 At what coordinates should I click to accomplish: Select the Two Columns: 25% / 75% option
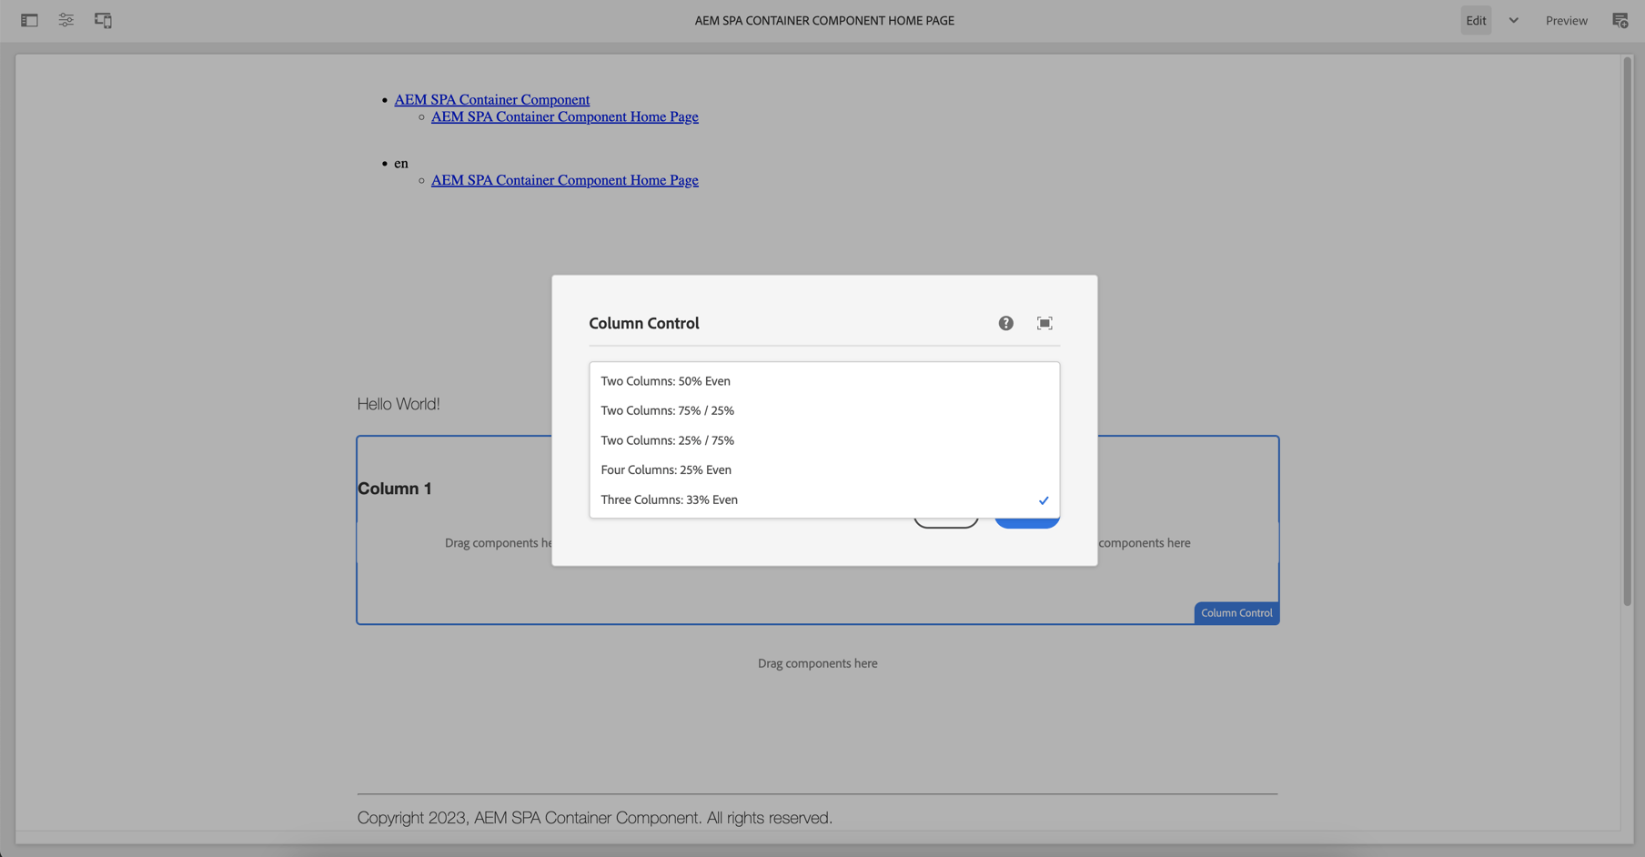[x=667, y=439]
